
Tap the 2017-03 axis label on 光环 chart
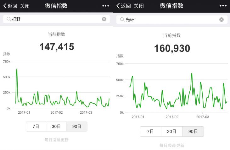(x=203, y=117)
